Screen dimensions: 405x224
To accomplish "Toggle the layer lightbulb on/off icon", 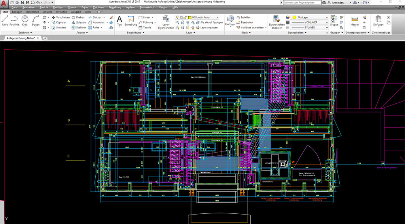I will pos(177,18).
